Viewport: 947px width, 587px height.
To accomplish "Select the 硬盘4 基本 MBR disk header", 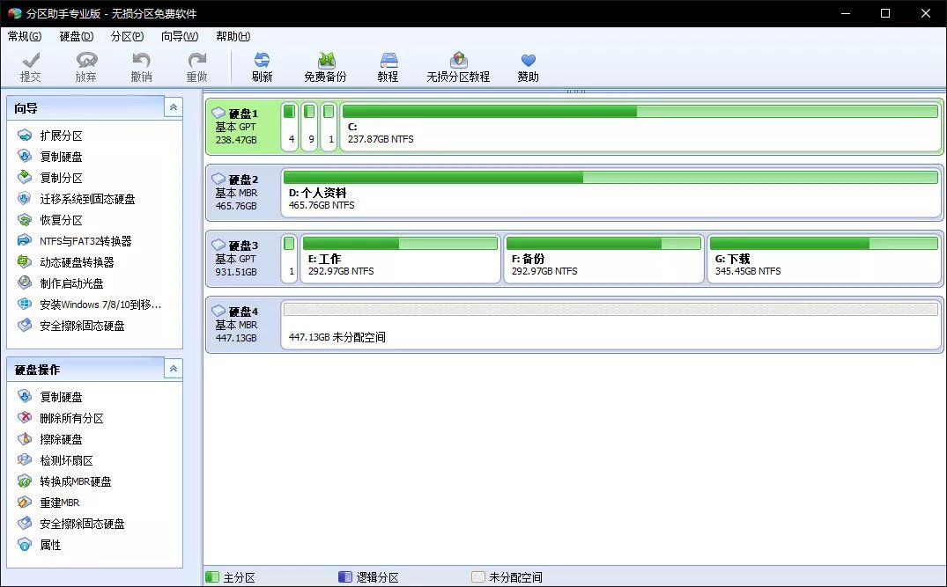I will coord(243,325).
